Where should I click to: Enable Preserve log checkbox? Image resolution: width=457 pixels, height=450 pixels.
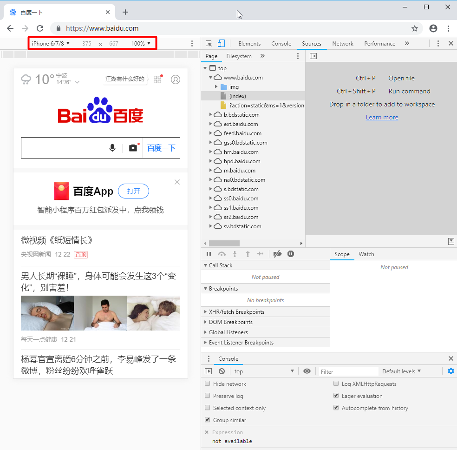click(x=207, y=396)
